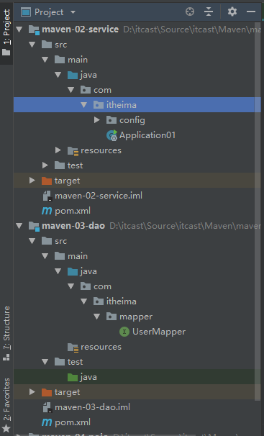Click the Project panel vertical scrollbar

click(x=258, y=212)
